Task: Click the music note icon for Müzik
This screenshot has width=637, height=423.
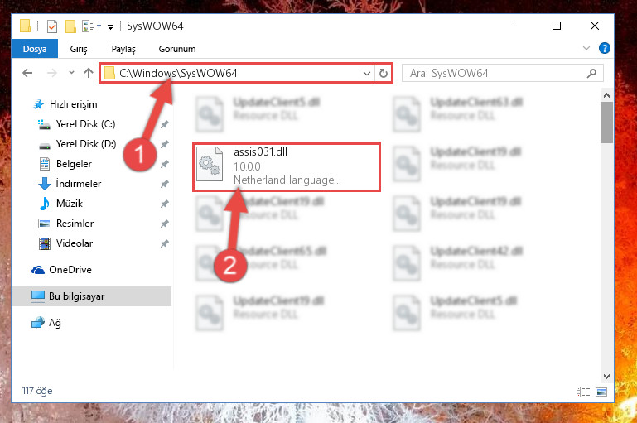Action: (45, 204)
